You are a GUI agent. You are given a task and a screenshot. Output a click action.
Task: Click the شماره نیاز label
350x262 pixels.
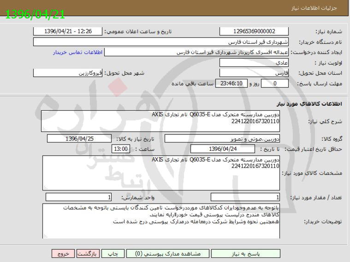329,31
